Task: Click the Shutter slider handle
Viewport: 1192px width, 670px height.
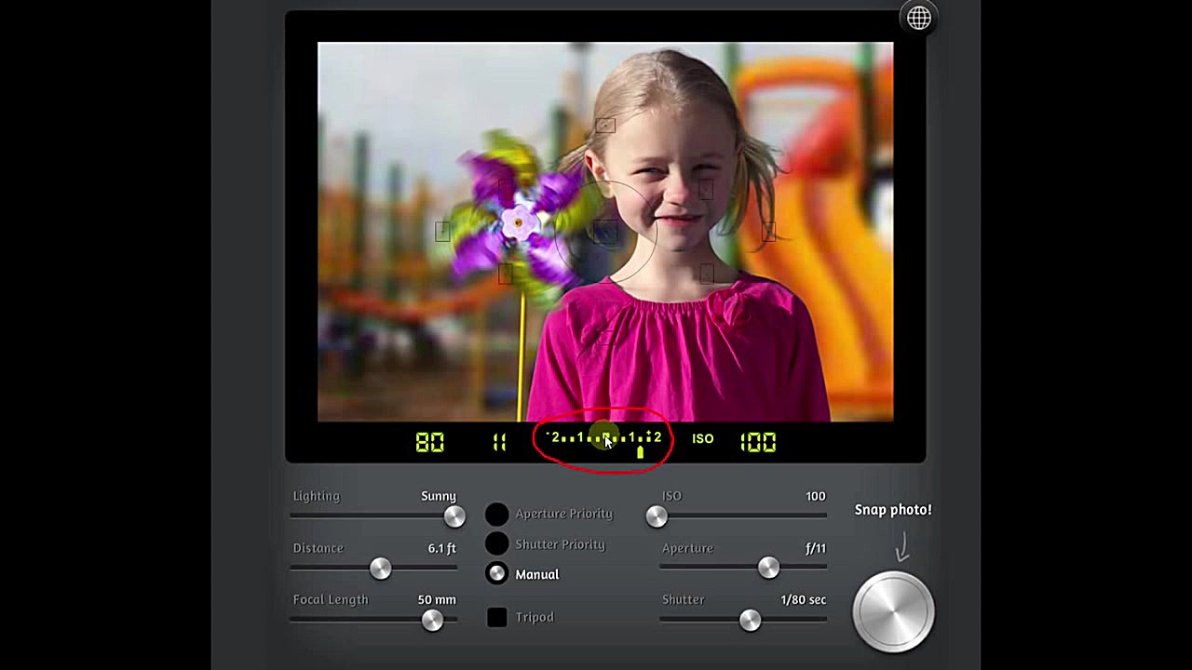Action: 750,620
